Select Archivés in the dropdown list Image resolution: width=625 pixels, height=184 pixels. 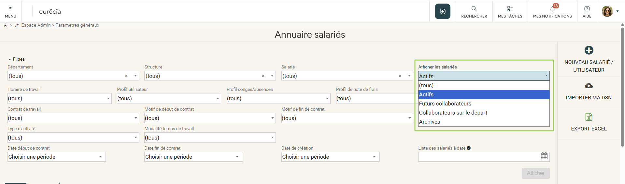tap(430, 122)
